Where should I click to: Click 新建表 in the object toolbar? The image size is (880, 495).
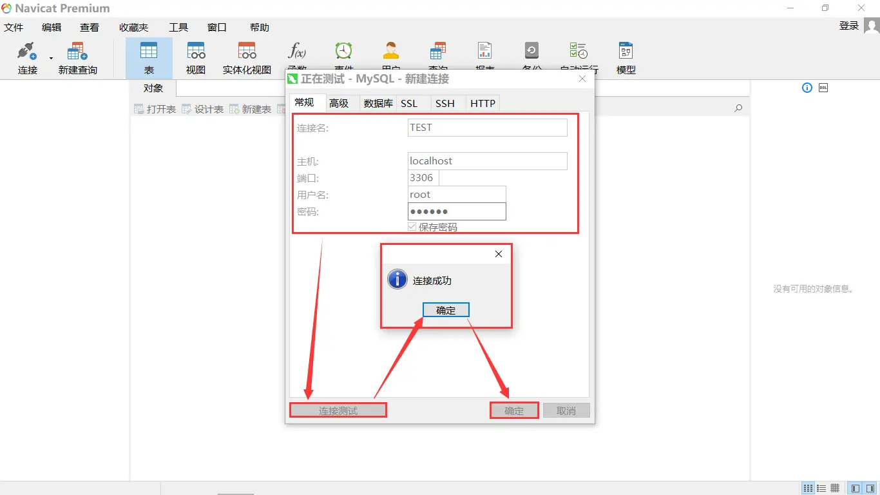(x=250, y=110)
